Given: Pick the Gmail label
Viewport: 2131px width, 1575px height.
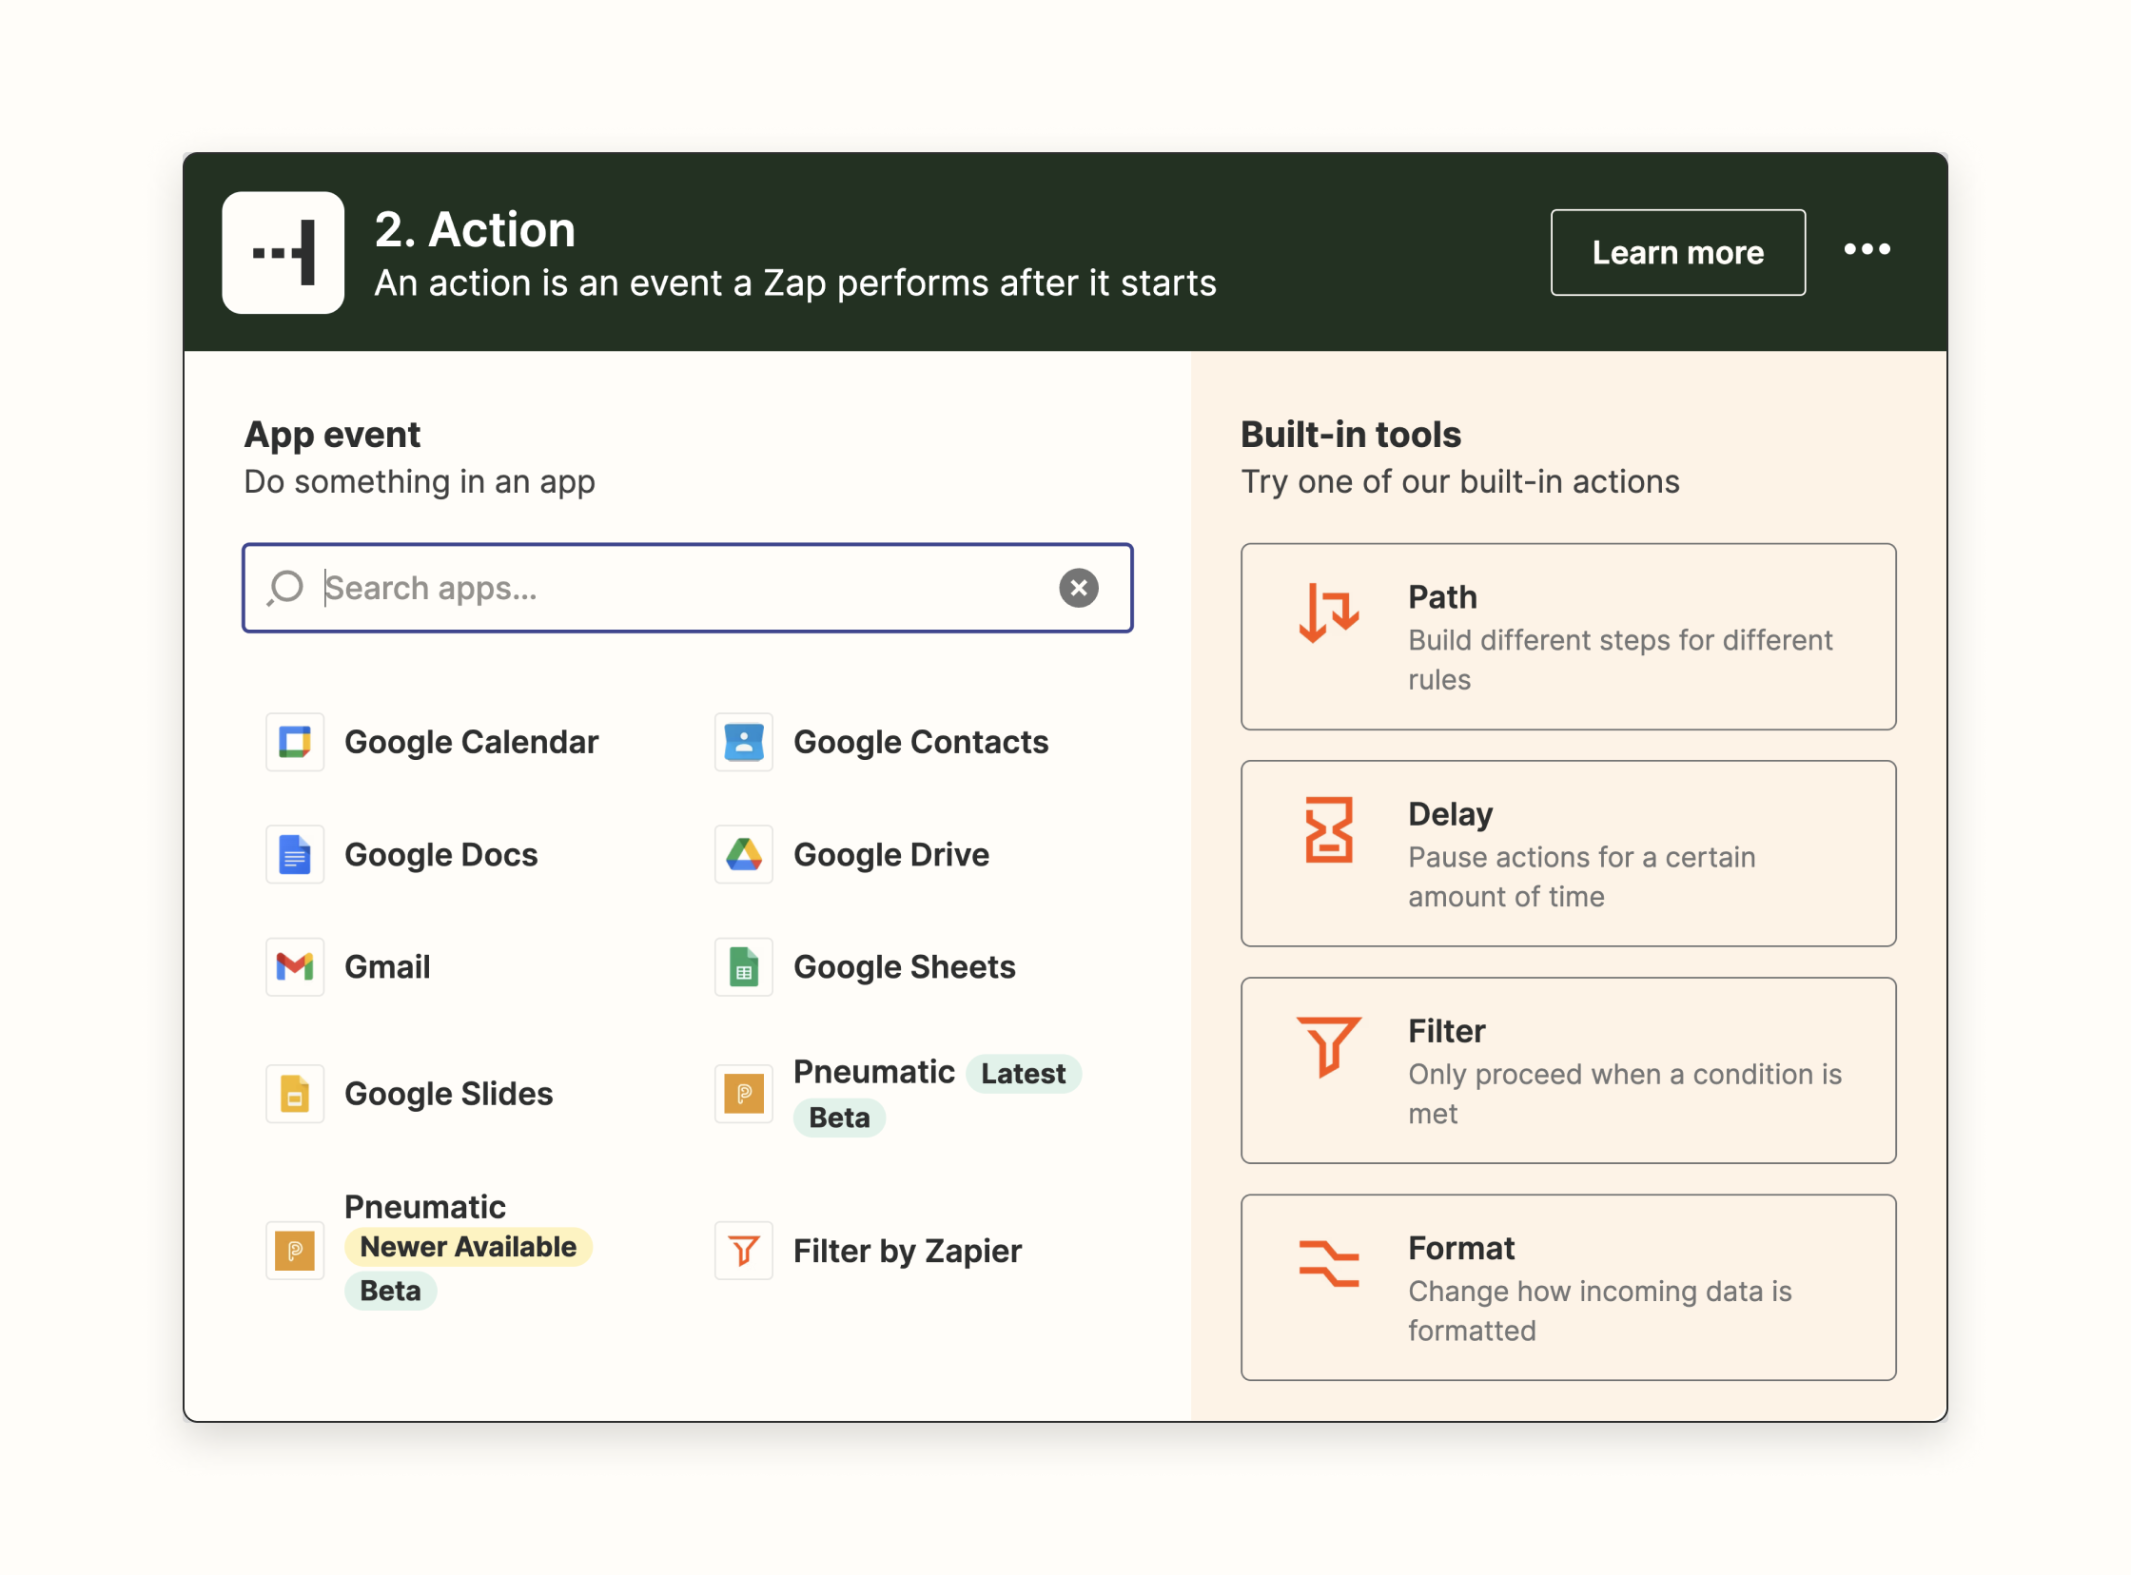Looking at the screenshot, I should point(387,966).
